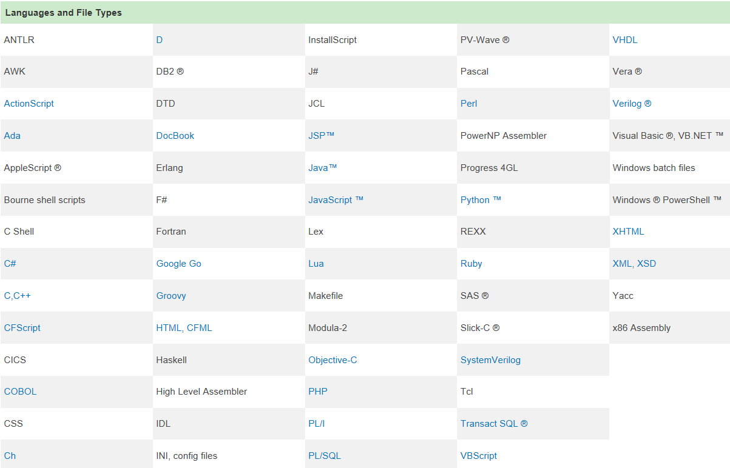This screenshot has height=468, width=730.
Task: Select the Progress 4GL cell
Action: (x=533, y=168)
